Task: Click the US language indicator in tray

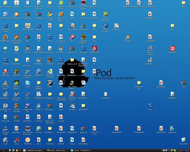Action: click(x=183, y=150)
